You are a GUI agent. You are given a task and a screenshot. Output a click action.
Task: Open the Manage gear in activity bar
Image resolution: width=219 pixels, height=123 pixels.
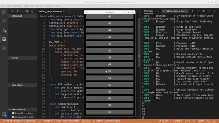point(4,114)
